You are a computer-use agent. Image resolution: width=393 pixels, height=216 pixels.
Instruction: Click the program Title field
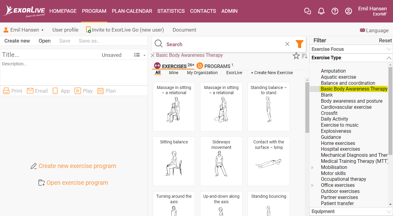point(50,55)
